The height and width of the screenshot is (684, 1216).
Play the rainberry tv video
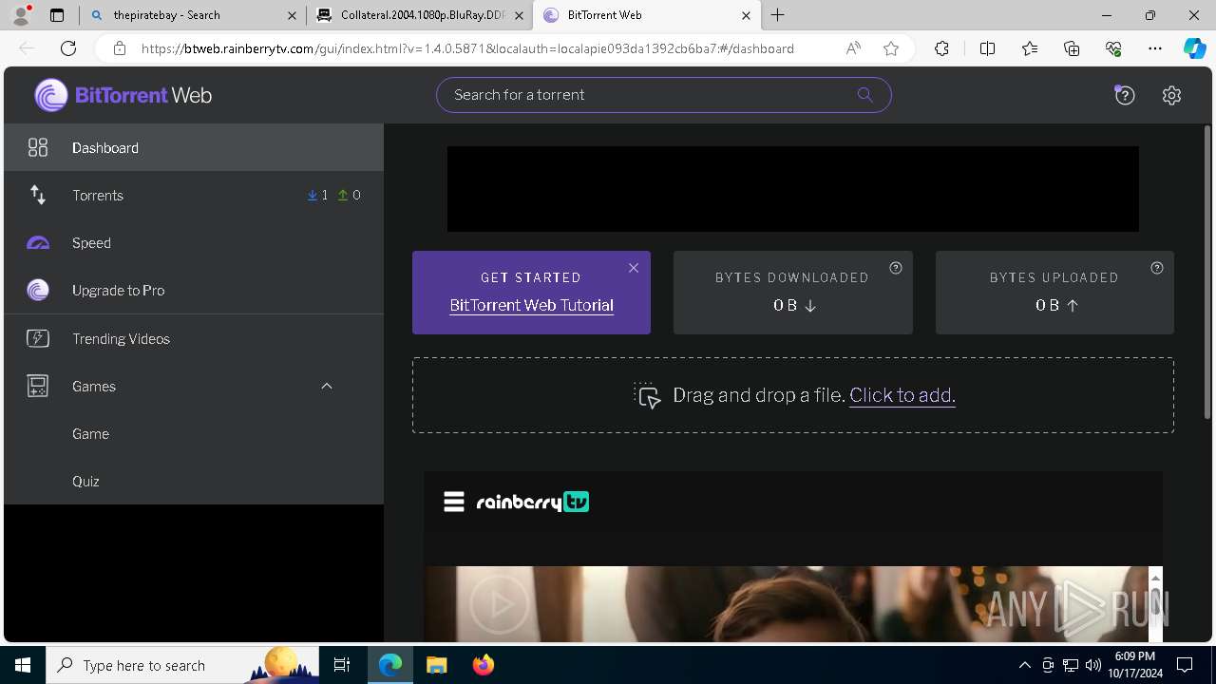click(499, 603)
